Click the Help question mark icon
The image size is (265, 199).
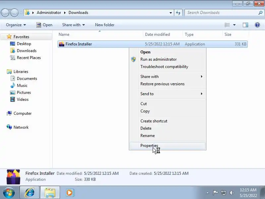click(x=257, y=25)
